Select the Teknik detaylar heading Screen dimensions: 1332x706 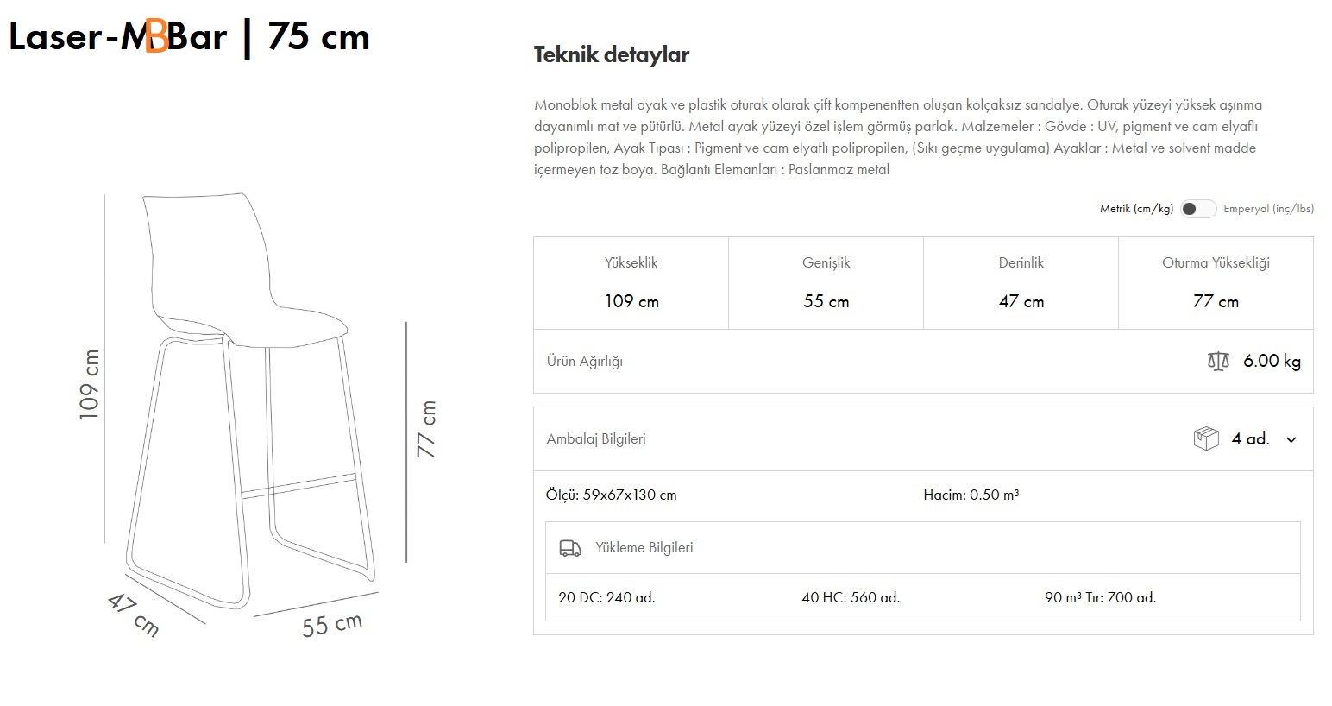[x=611, y=54]
